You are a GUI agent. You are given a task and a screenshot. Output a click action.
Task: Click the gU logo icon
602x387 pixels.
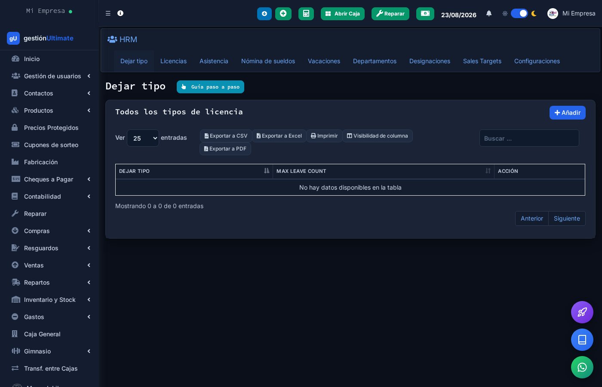pyautogui.click(x=13, y=38)
